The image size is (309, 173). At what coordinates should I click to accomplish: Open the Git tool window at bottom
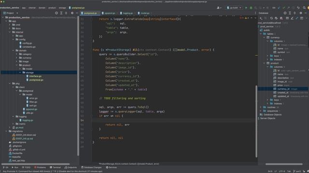5,167
